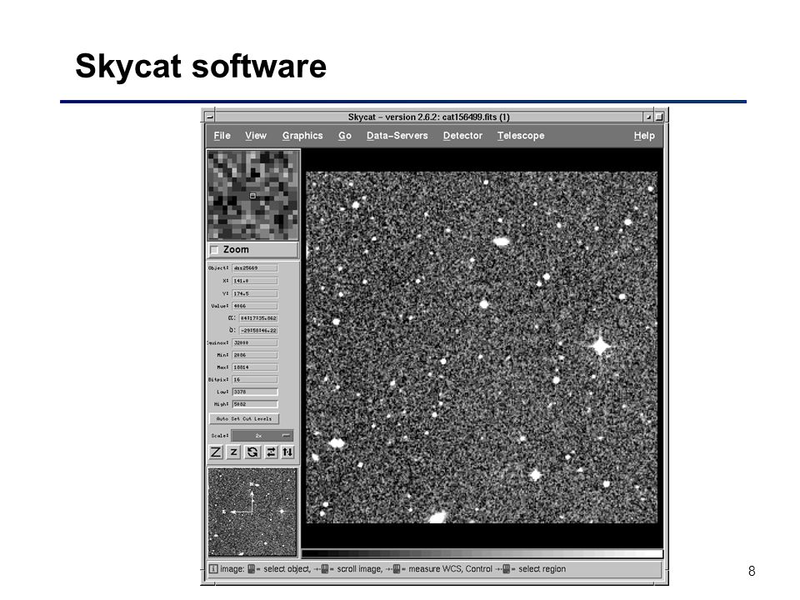Open the View menu
This screenshot has height=600, width=800.
pyautogui.click(x=256, y=136)
